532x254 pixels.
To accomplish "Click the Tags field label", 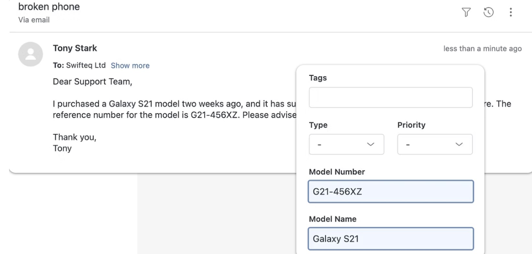I will coord(318,78).
